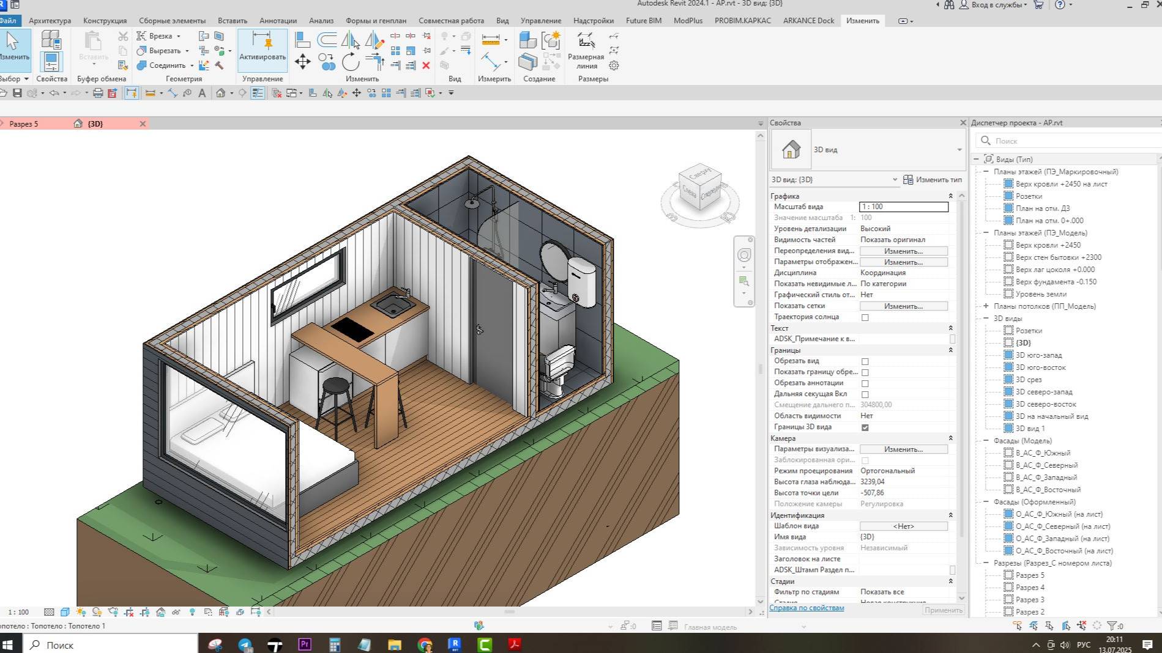The image size is (1162, 653).
Task: Expand Планы потолков in Project Browser
Action: point(986,306)
